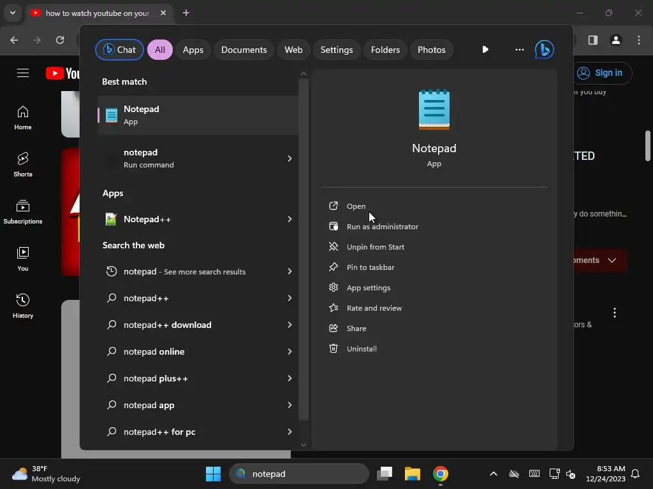
Task: Switch to Apps search filter
Action: pyautogui.click(x=193, y=50)
